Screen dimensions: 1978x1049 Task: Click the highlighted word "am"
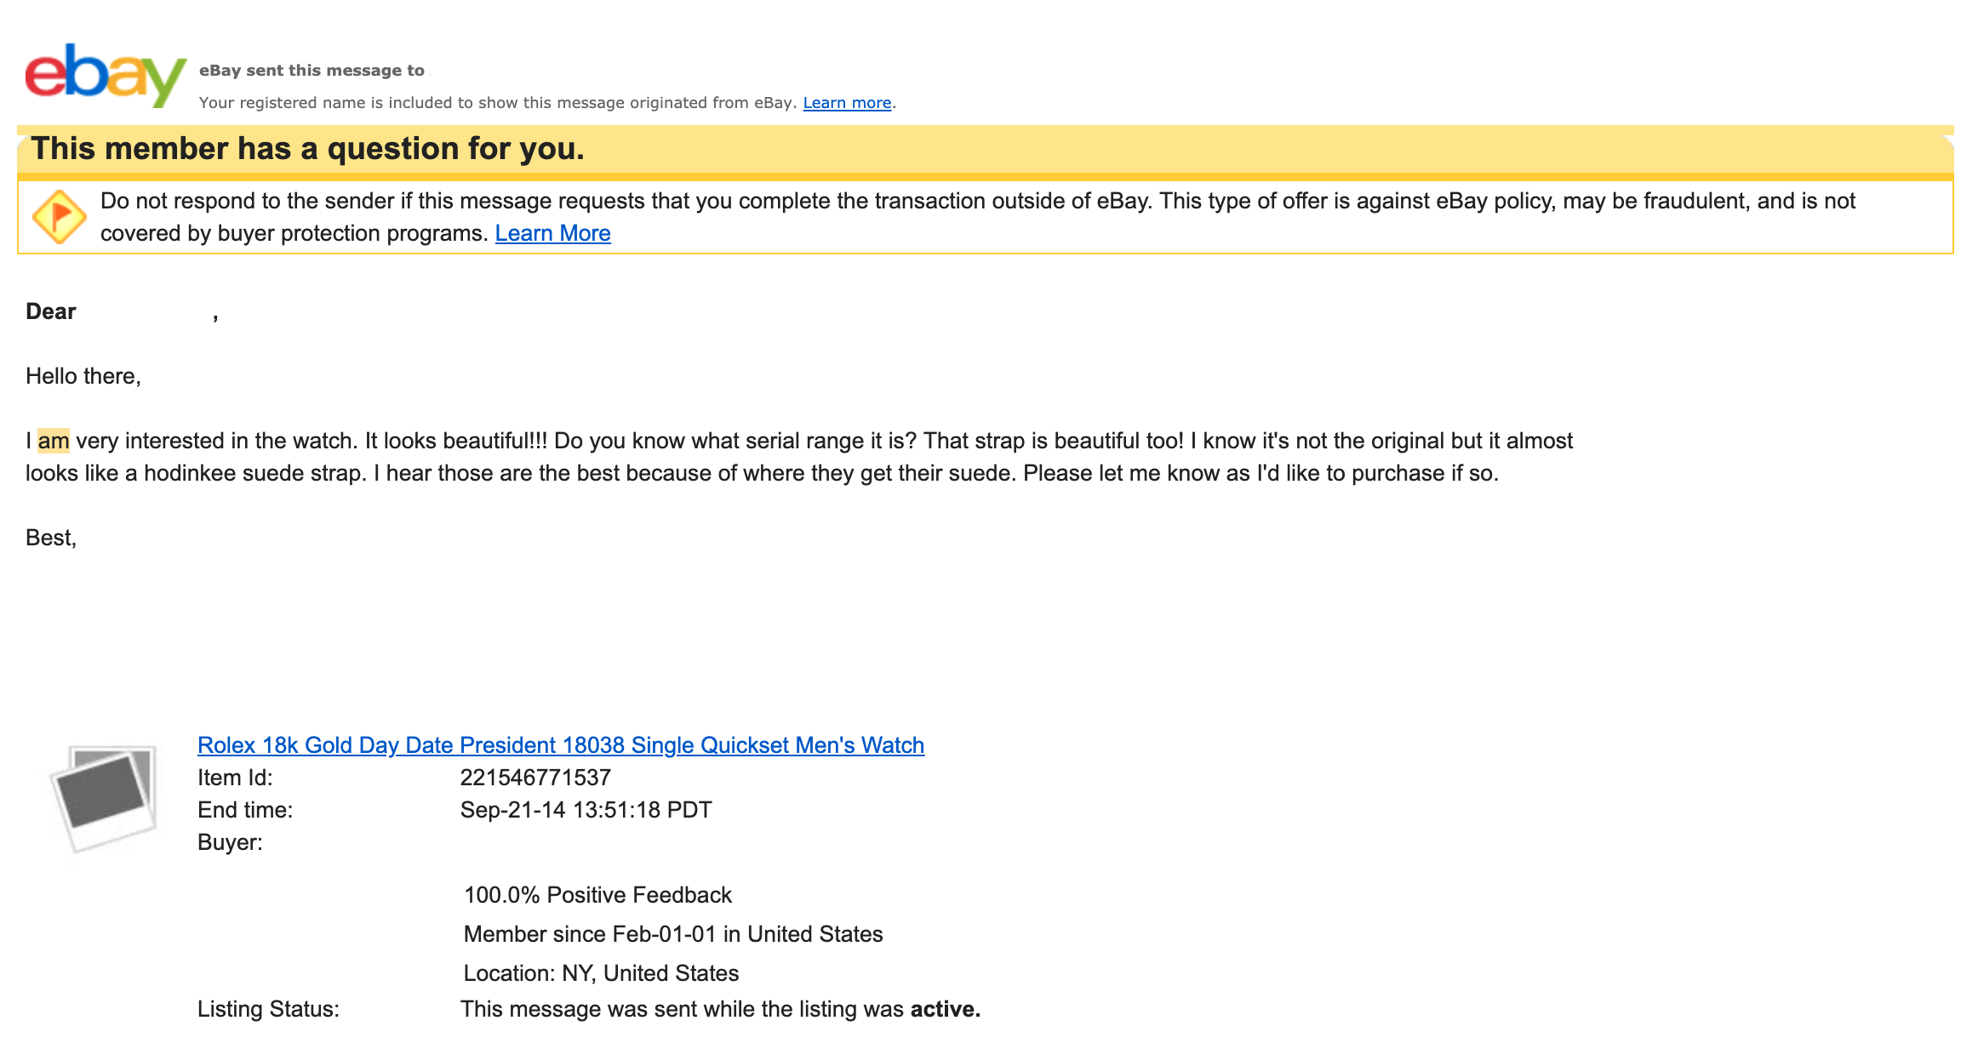pos(54,441)
